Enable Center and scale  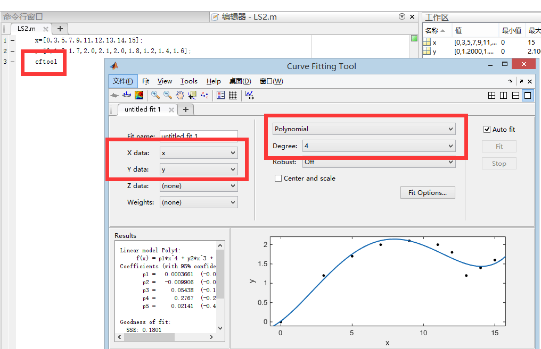tap(277, 178)
